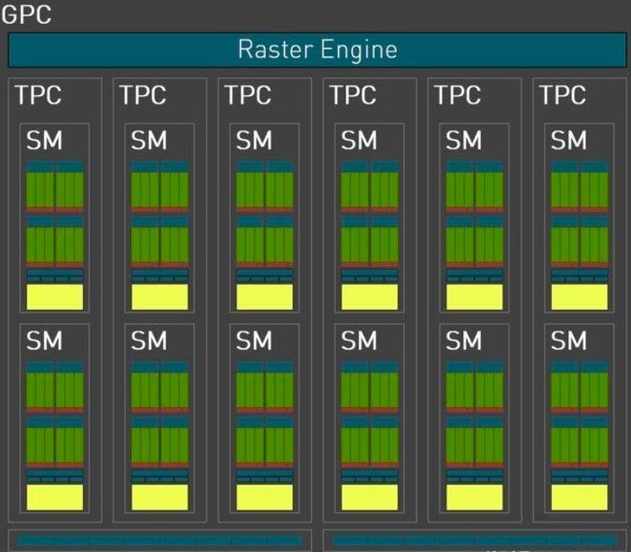Image resolution: width=631 pixels, height=552 pixels.
Task: Click the Raster Engine bar
Action: tap(316, 50)
